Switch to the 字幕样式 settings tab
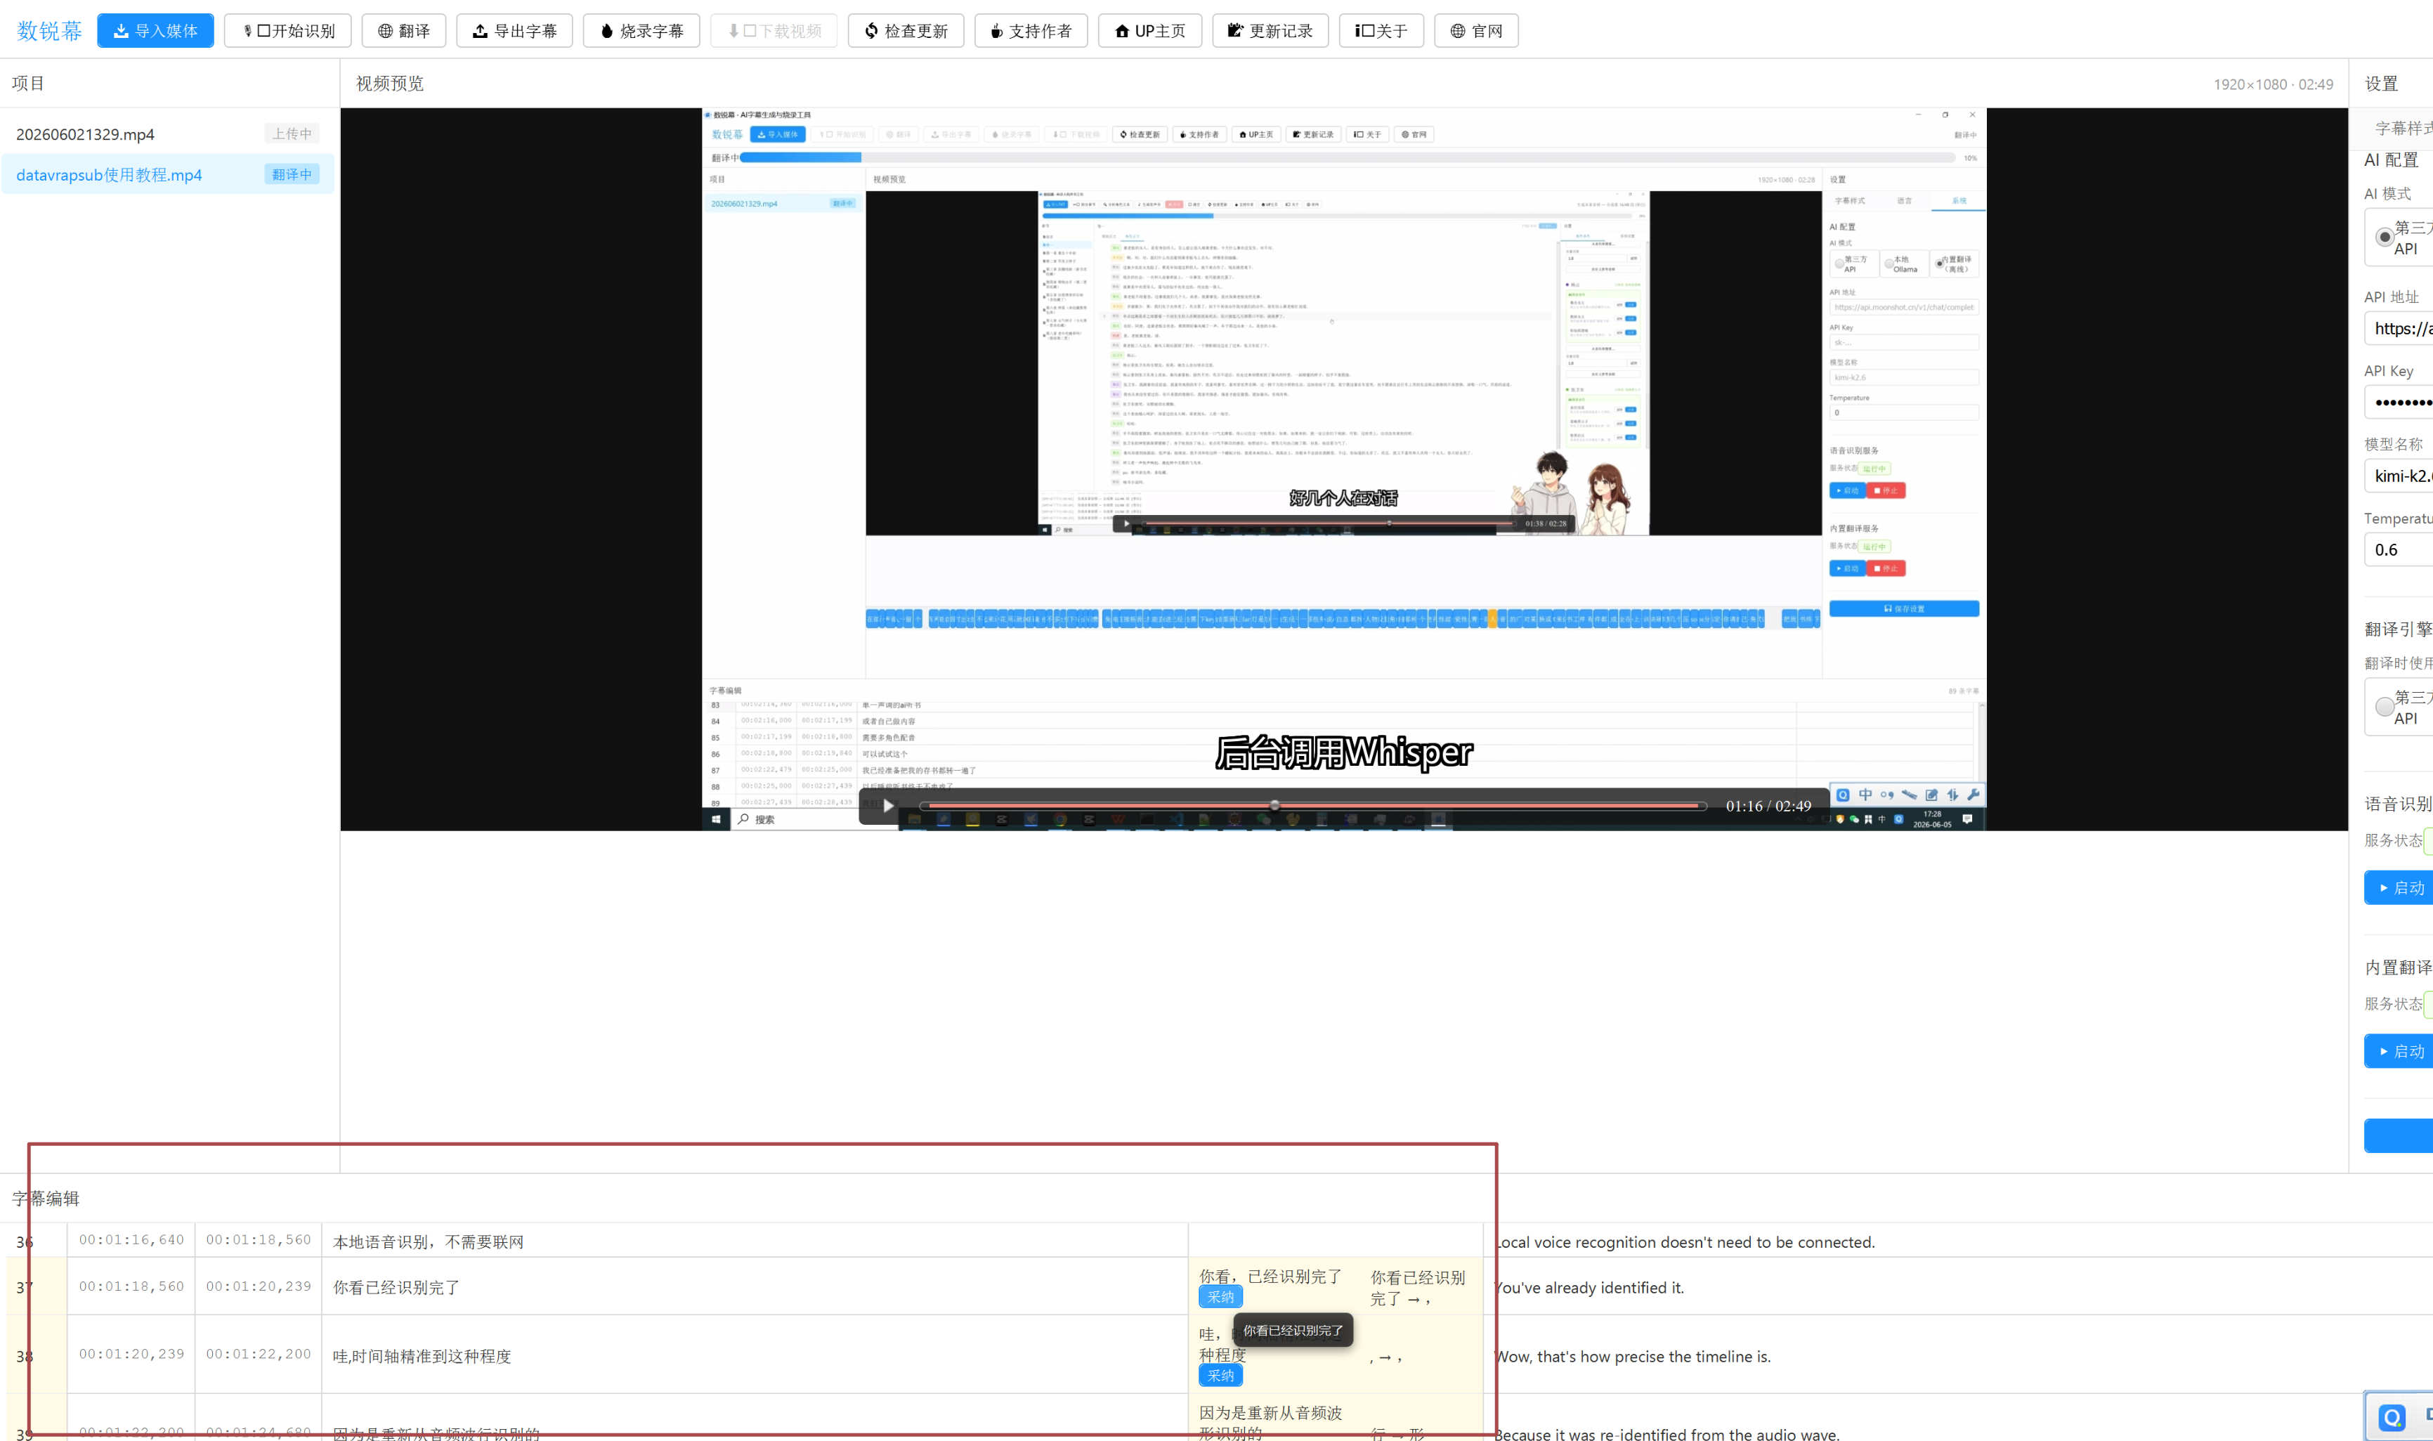The image size is (2433, 1441). click(x=2404, y=128)
